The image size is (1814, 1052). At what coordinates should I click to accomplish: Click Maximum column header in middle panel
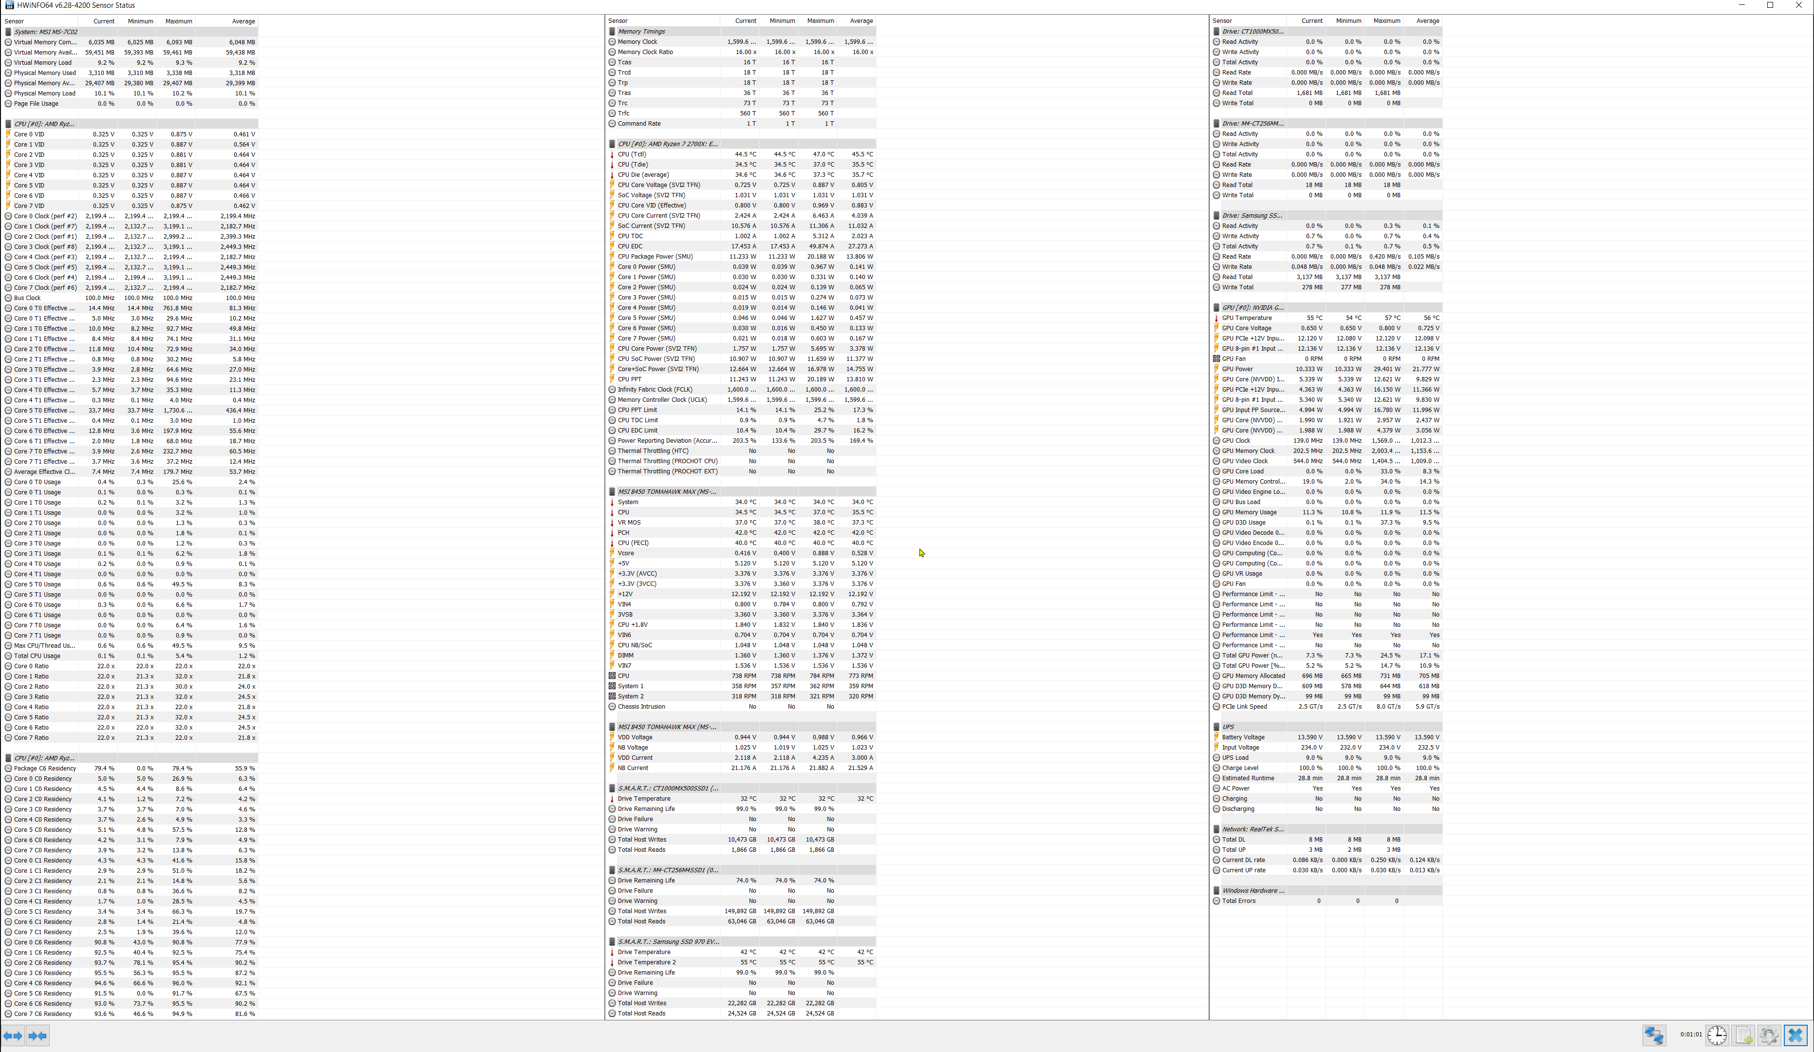(820, 21)
